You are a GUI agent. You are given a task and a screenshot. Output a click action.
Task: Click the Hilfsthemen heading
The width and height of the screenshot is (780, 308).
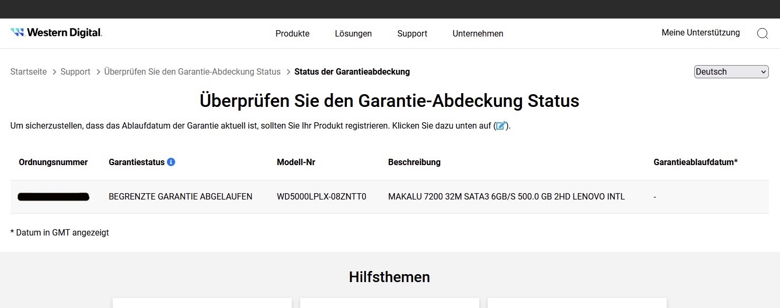[389, 277]
